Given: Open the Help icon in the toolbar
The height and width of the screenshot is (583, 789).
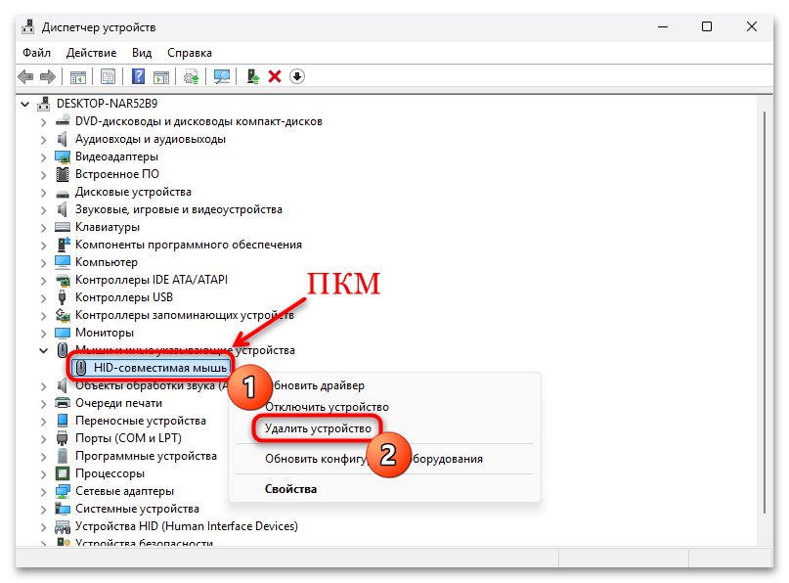Looking at the screenshot, I should click(139, 76).
